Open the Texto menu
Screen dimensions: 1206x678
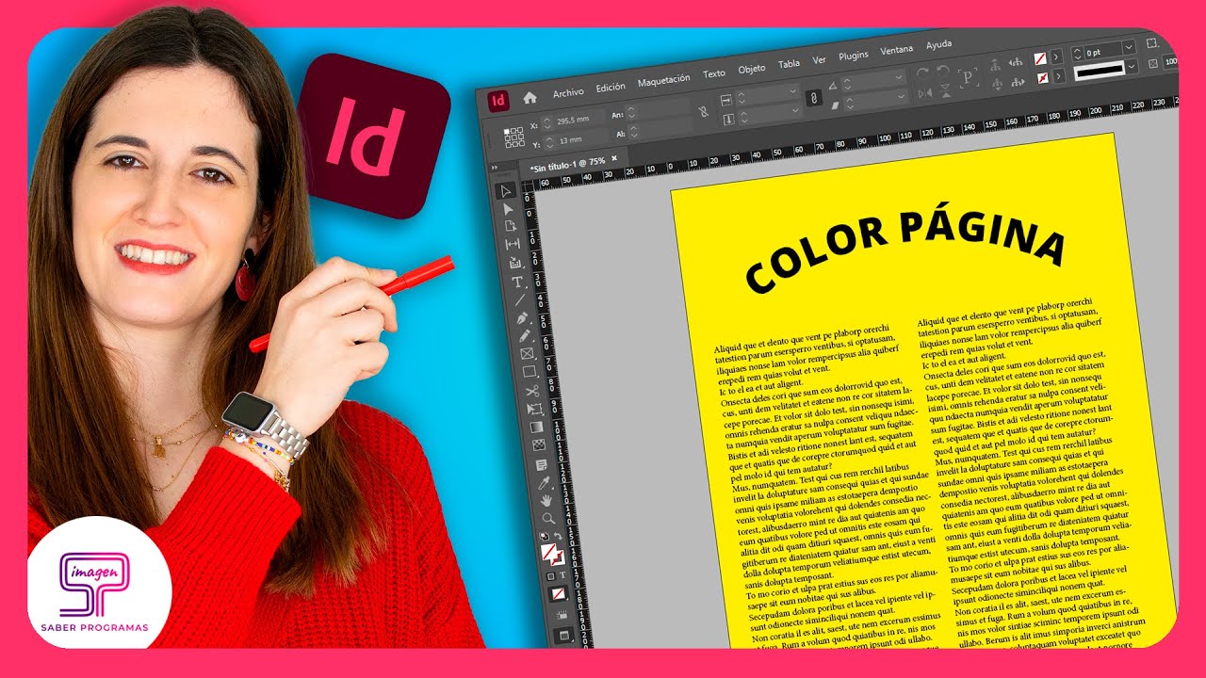pos(714,73)
